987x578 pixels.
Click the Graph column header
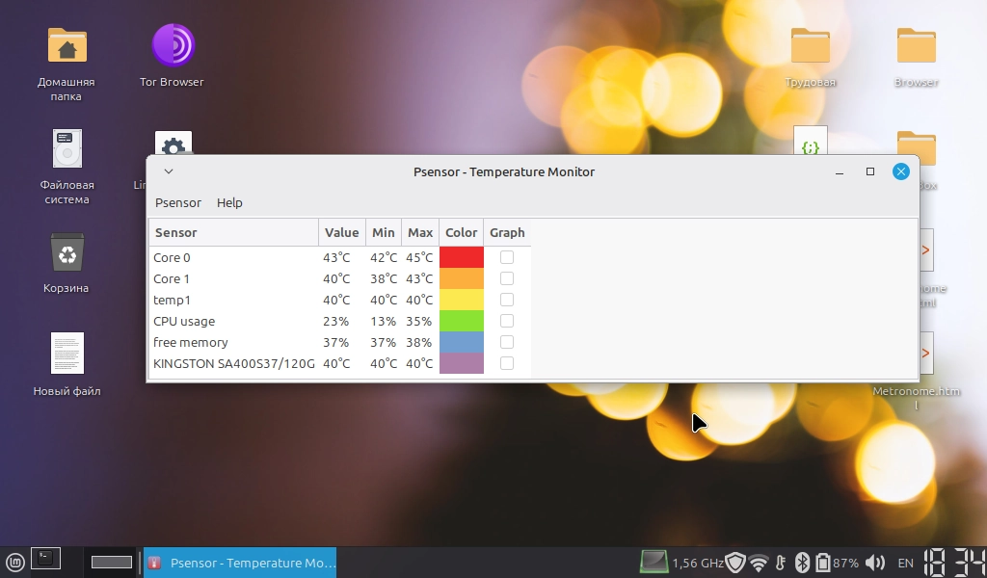pos(507,233)
